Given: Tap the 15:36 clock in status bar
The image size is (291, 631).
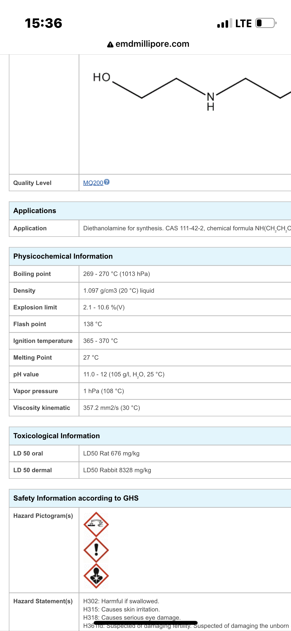Looking at the screenshot, I should 43,23.
